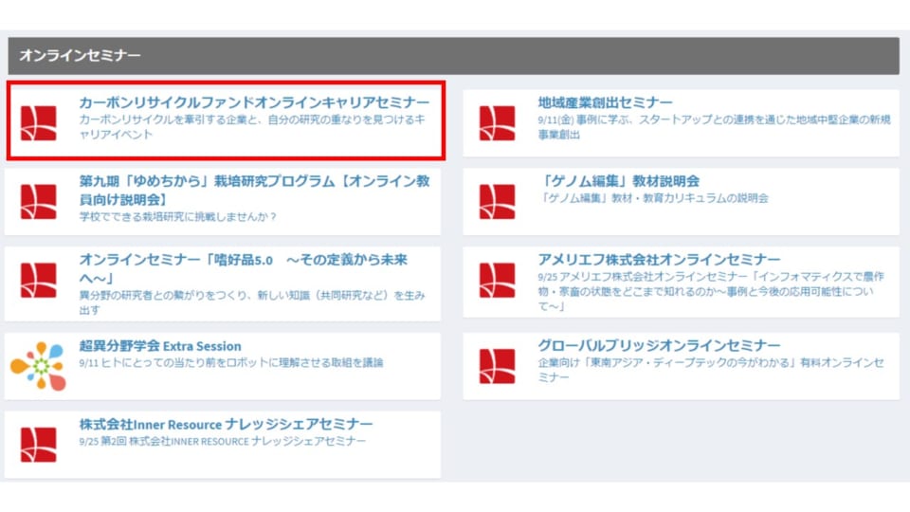Open オンラインセミナー「嗜好品5.0」 title link
910x512 pixels.
coord(244,268)
